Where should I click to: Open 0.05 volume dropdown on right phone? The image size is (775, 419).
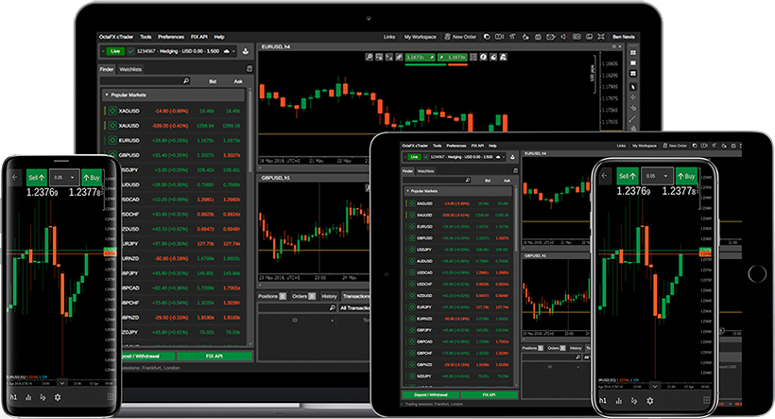[x=656, y=176]
